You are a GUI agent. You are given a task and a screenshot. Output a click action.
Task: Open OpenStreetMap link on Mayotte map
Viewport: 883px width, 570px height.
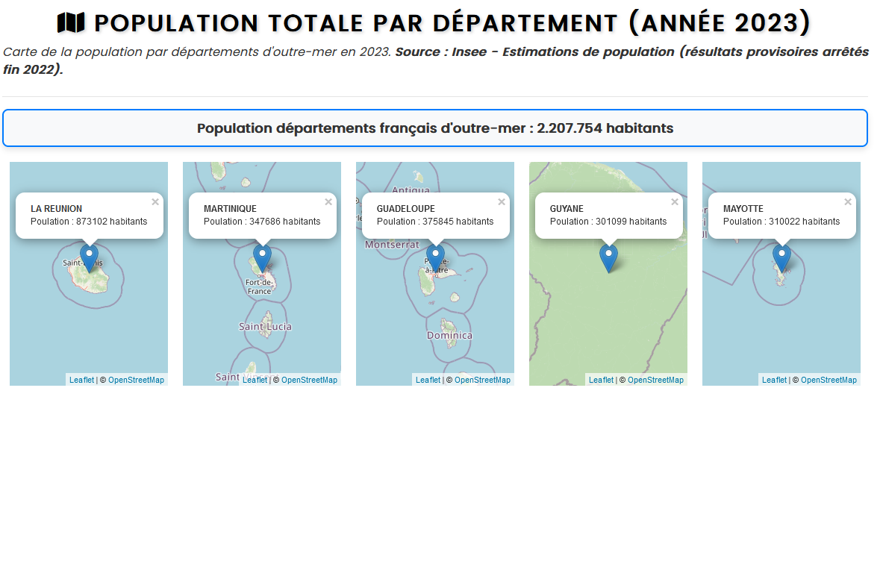click(x=829, y=380)
